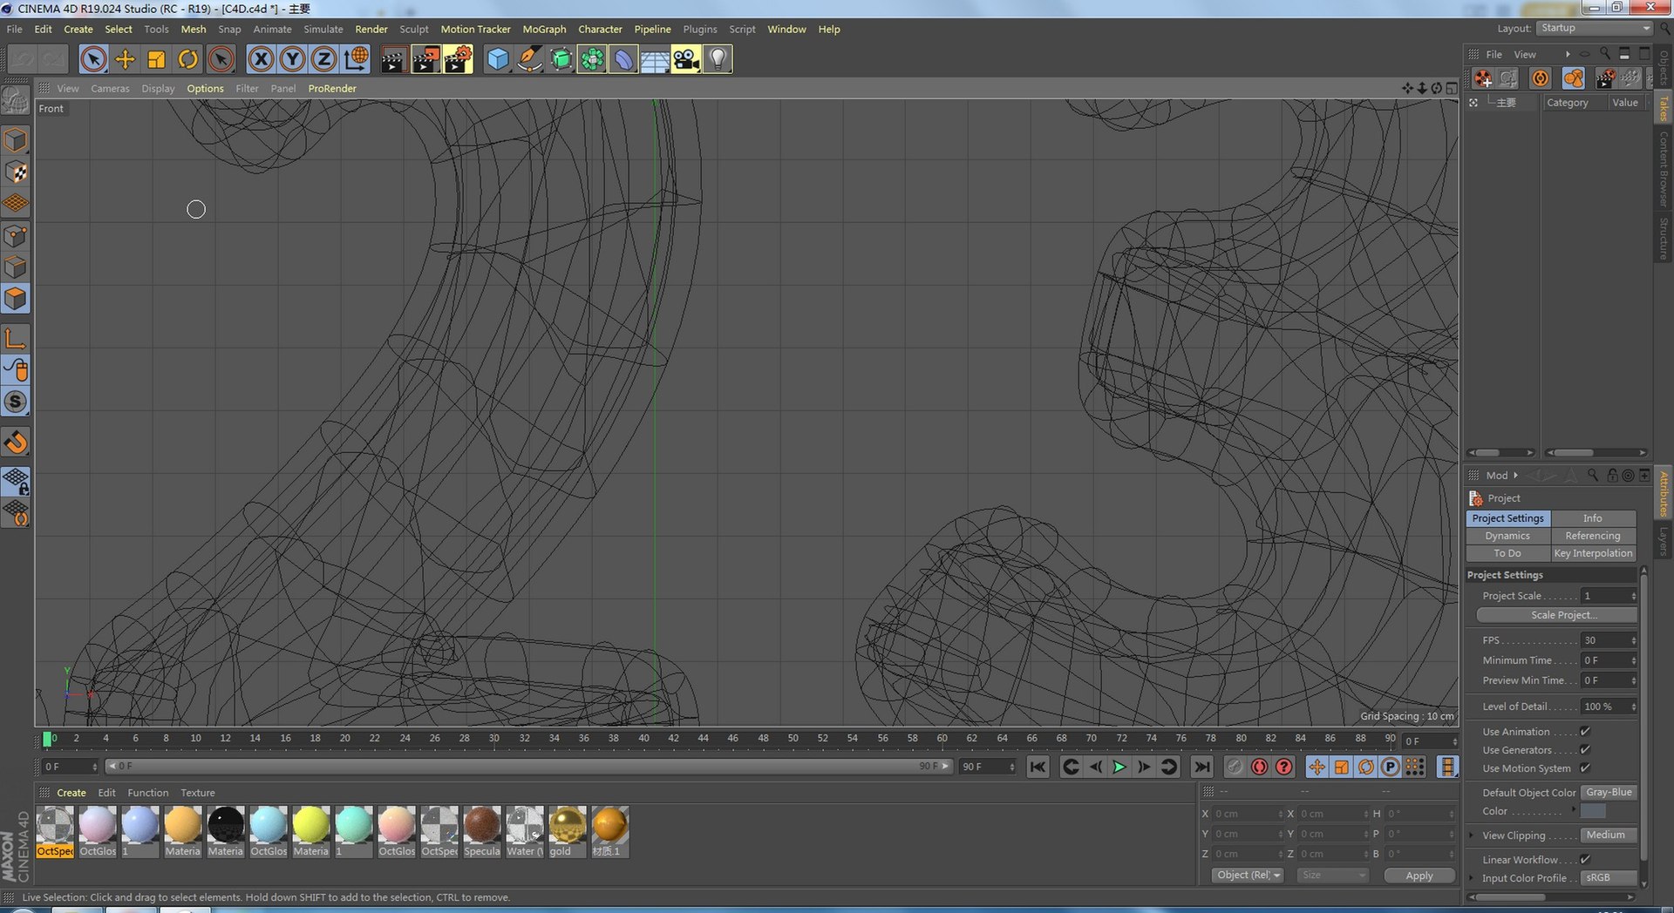Toggle Use Animation checkbox
The image size is (1674, 913).
1585,732
